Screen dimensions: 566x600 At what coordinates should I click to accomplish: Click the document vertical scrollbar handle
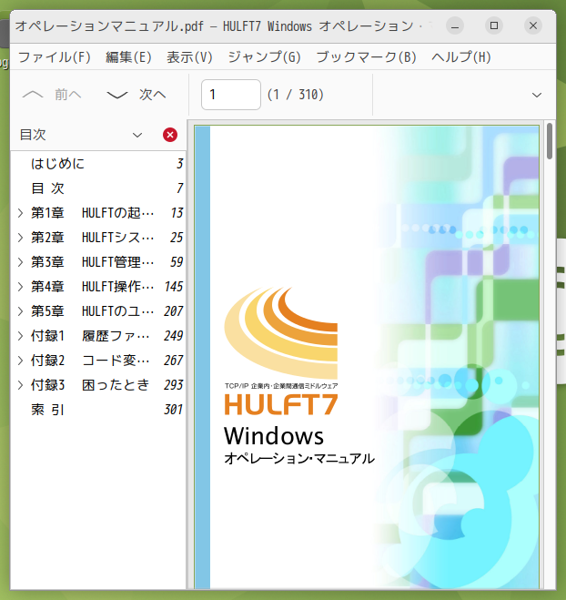pyautogui.click(x=550, y=141)
